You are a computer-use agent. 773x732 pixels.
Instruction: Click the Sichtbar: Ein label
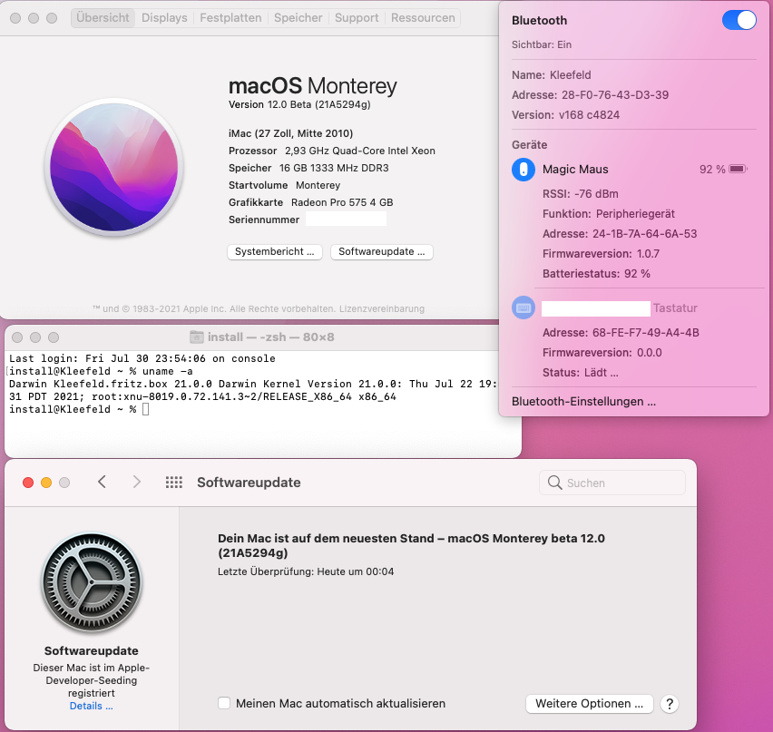[x=542, y=44]
